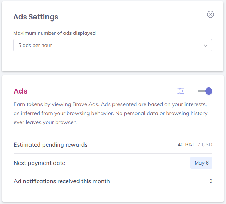226x204 pixels.
Task: Click the "40 BAT" reward amount
Action: 186,145
